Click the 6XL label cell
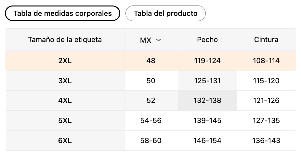Screen dimensions: 301x156 coord(65,140)
